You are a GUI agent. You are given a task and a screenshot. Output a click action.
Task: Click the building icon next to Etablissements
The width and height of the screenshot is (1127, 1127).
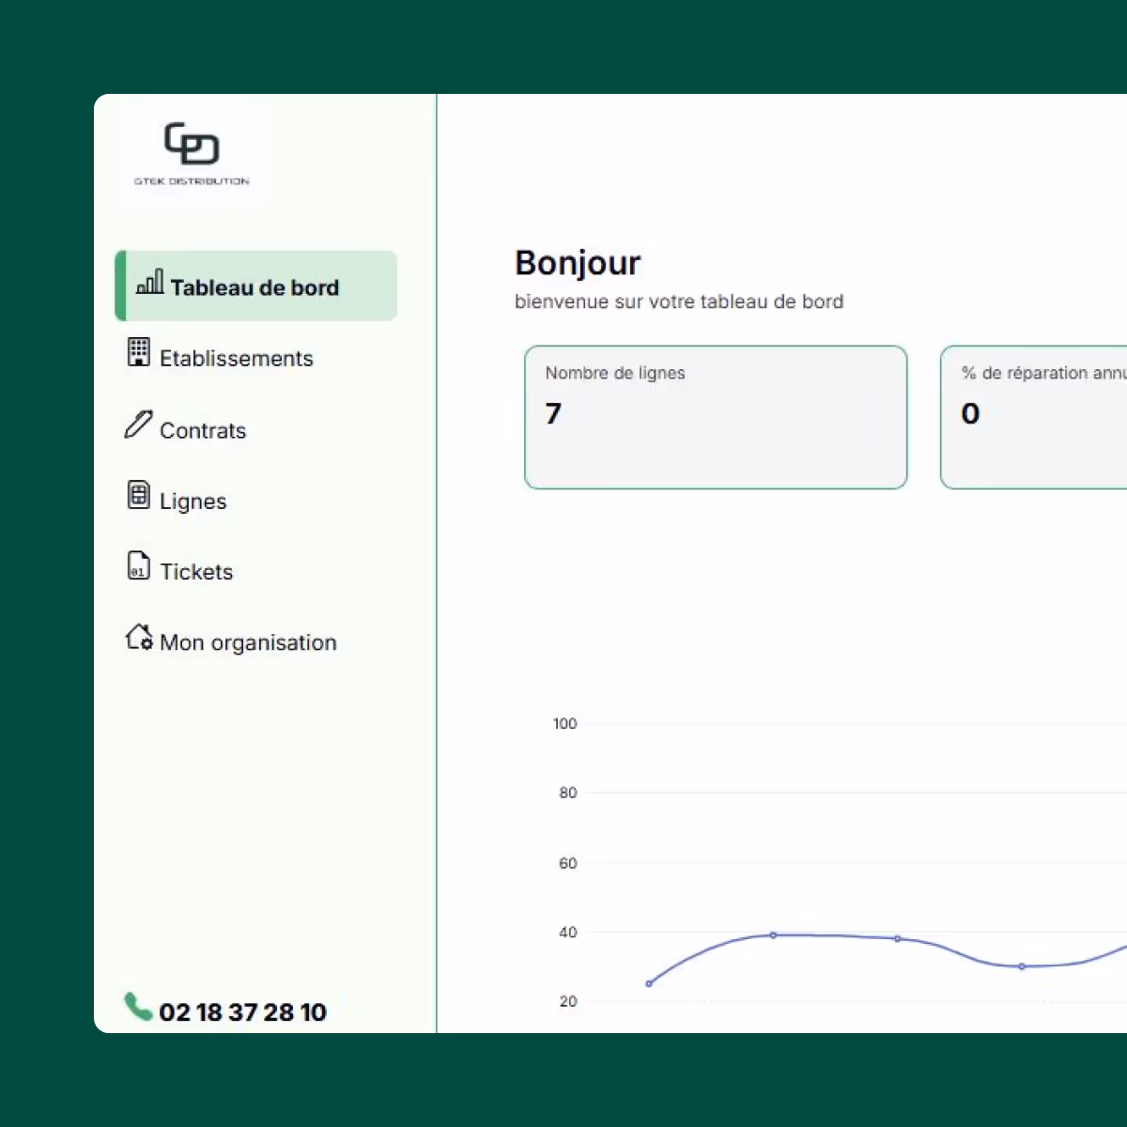click(138, 352)
